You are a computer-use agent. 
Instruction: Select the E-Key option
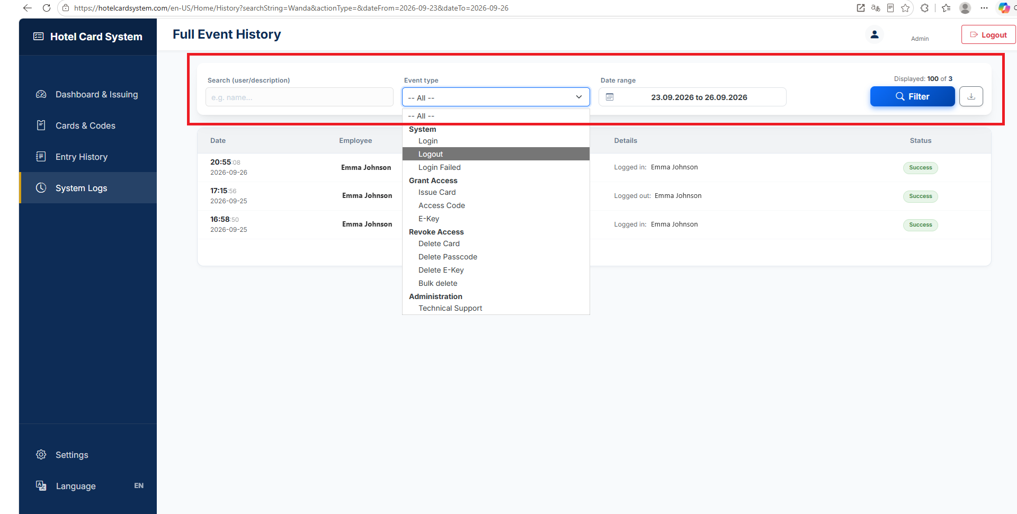pos(496,219)
